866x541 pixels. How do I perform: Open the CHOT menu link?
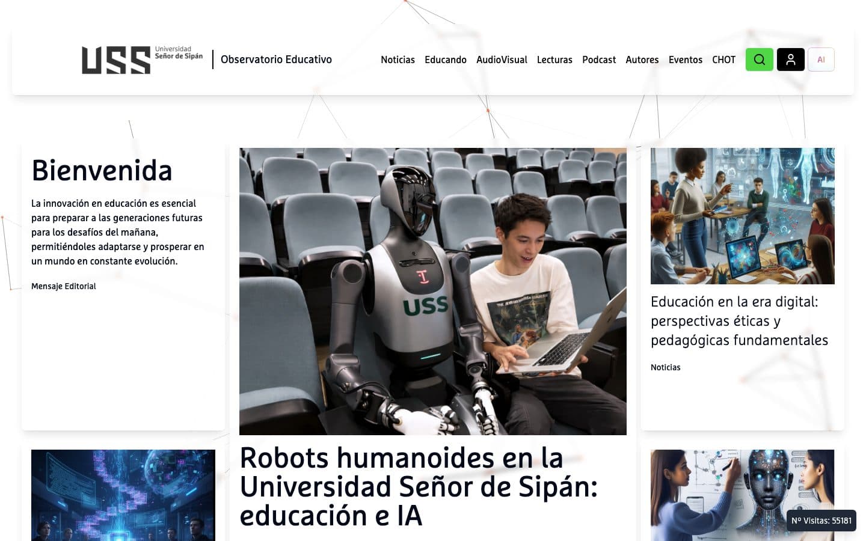click(724, 60)
